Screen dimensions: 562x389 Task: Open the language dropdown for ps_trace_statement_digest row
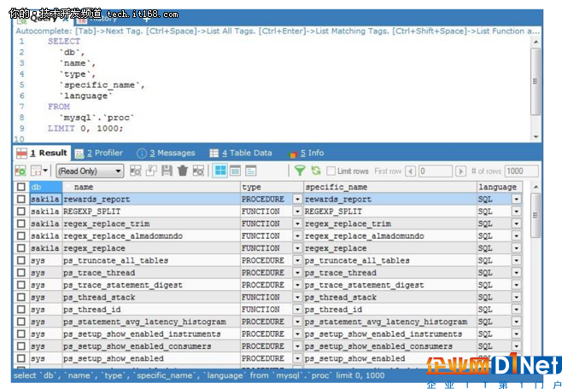click(x=516, y=285)
